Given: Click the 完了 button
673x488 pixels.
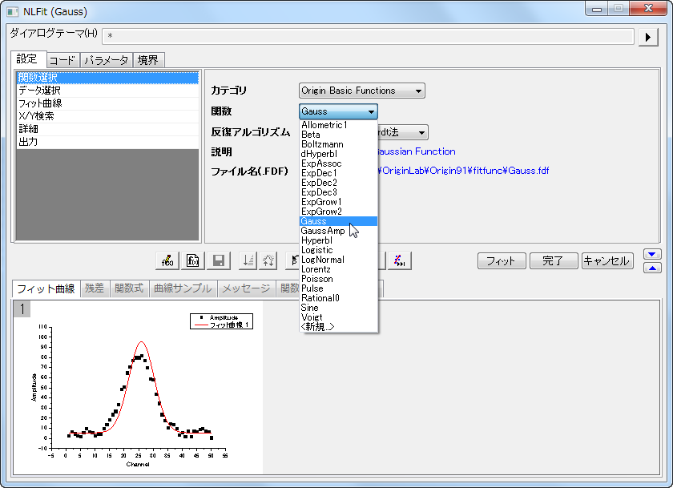Looking at the screenshot, I should (x=554, y=260).
